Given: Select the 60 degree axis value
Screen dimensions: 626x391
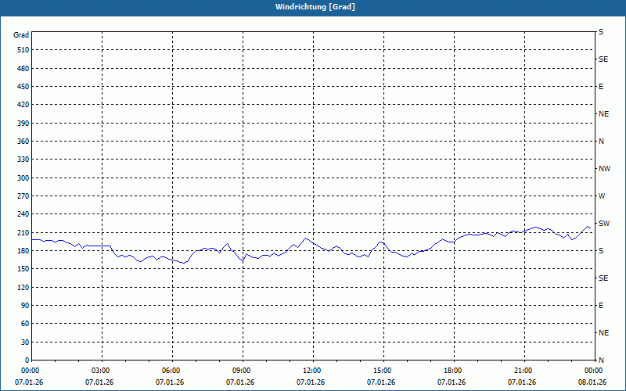Looking at the screenshot, I should click(x=25, y=324).
